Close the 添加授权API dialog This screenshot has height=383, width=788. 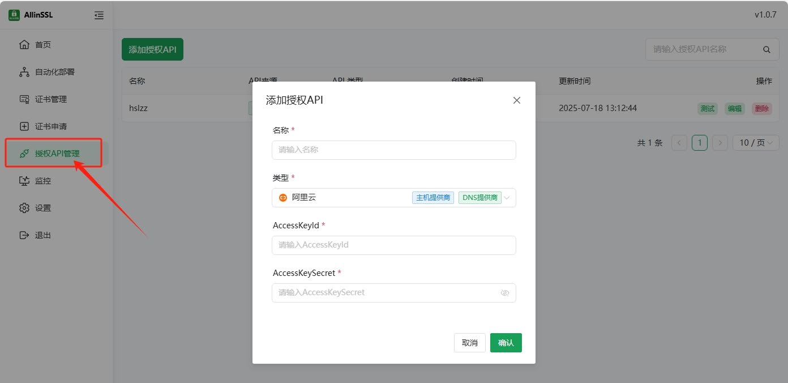tap(516, 100)
